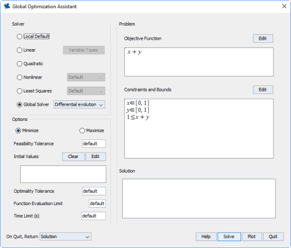
Task: Edit the Objective Function
Action: 263,38
